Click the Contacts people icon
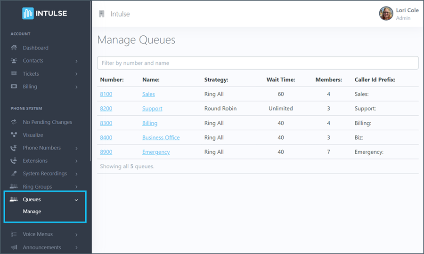424x254 pixels. coord(14,61)
